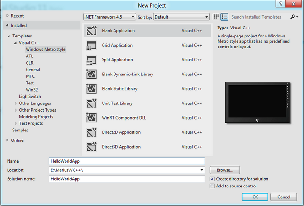Toggle Create directory for solution checkbox
304x206 pixels.
point(212,179)
